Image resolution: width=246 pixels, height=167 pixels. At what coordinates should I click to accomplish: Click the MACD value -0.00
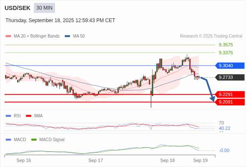tap(224, 150)
